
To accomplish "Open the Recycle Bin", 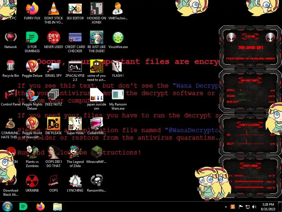I will (x=11, y=66).
